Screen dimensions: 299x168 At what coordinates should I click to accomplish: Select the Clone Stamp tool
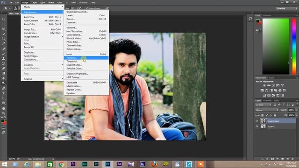click(3, 59)
